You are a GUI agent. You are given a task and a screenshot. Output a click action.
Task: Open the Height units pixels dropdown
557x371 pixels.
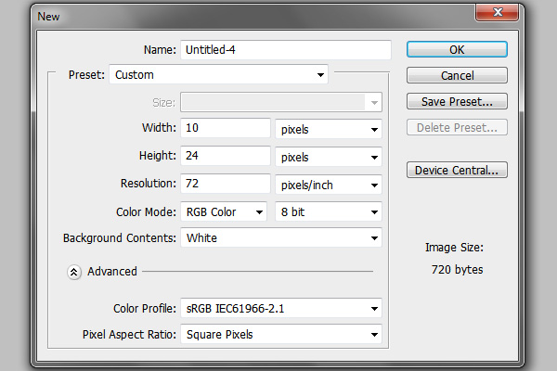[329, 157]
